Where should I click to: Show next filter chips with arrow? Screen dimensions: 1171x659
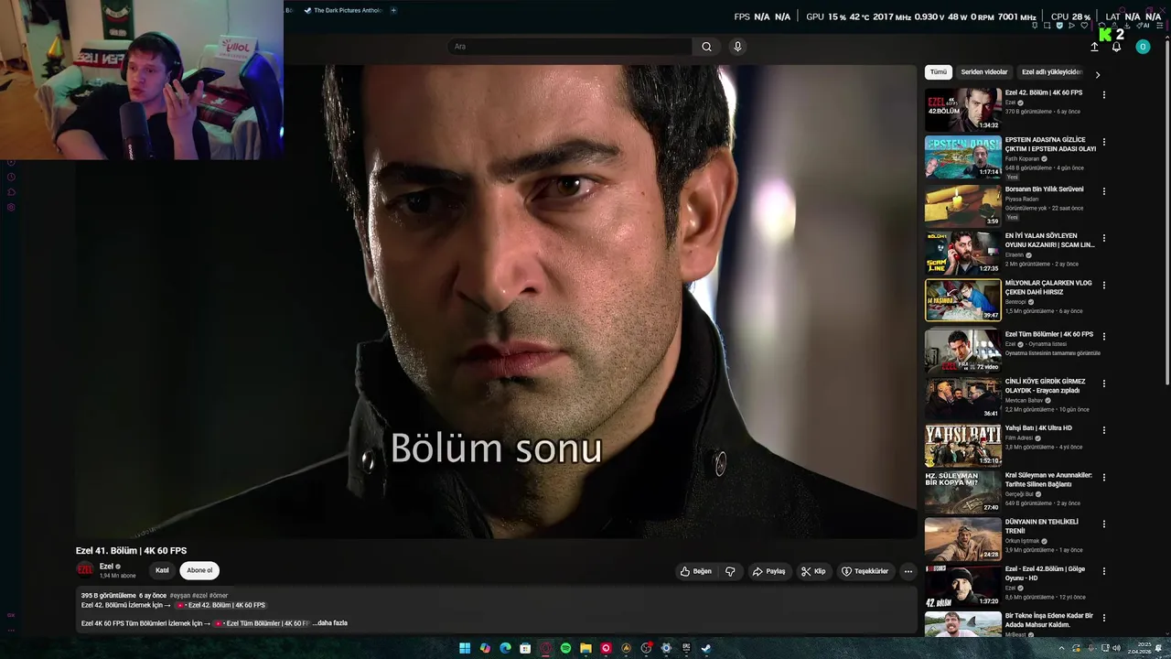point(1097,74)
